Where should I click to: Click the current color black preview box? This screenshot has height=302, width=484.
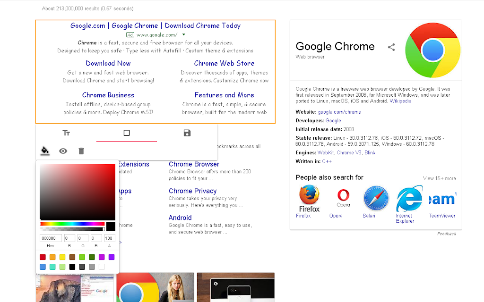(111, 226)
